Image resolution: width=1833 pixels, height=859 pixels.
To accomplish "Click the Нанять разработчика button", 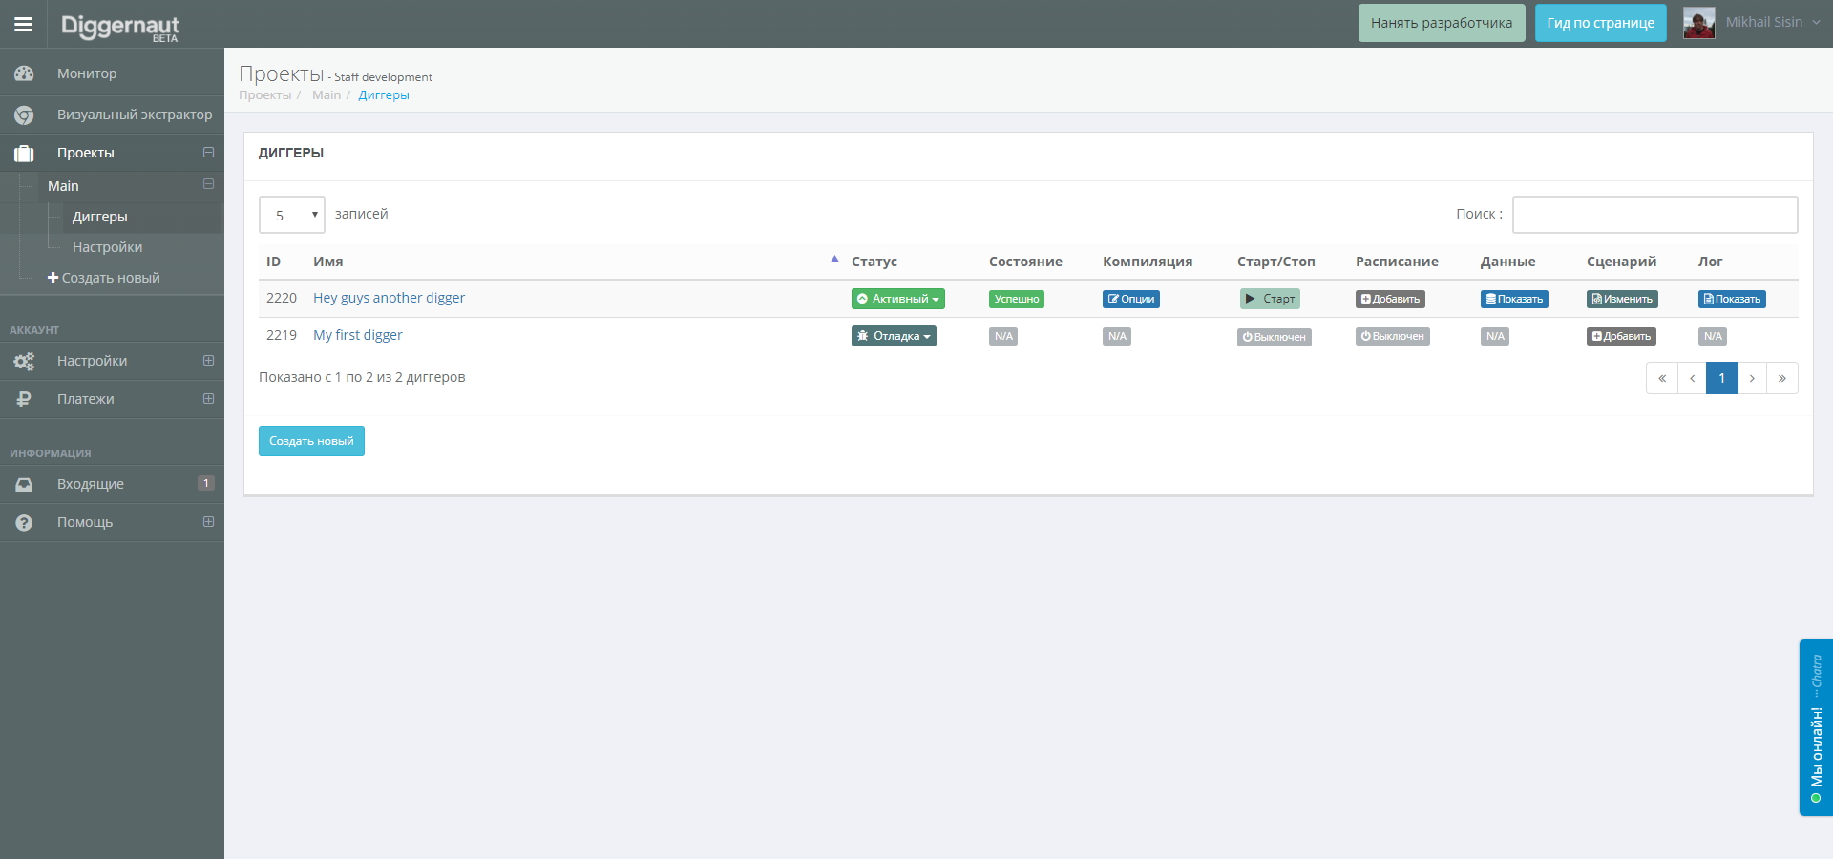I will tap(1442, 23).
